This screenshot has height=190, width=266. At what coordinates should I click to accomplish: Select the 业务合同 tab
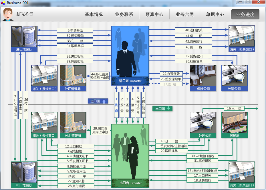184,14
